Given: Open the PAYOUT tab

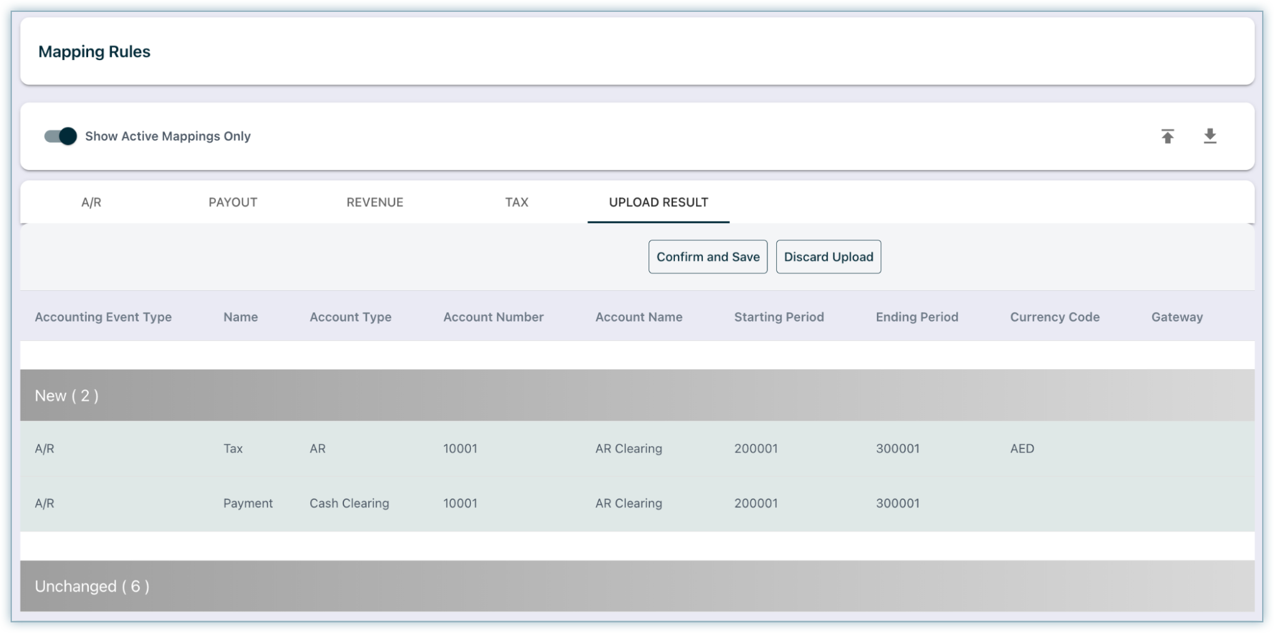Looking at the screenshot, I should (x=233, y=202).
